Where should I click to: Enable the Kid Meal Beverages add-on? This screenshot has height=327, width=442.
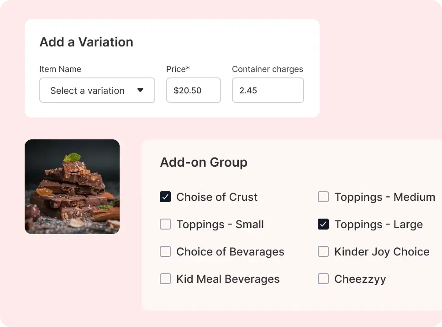point(165,279)
